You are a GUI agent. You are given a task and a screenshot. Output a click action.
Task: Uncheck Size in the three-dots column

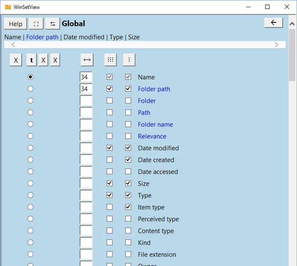(128, 183)
